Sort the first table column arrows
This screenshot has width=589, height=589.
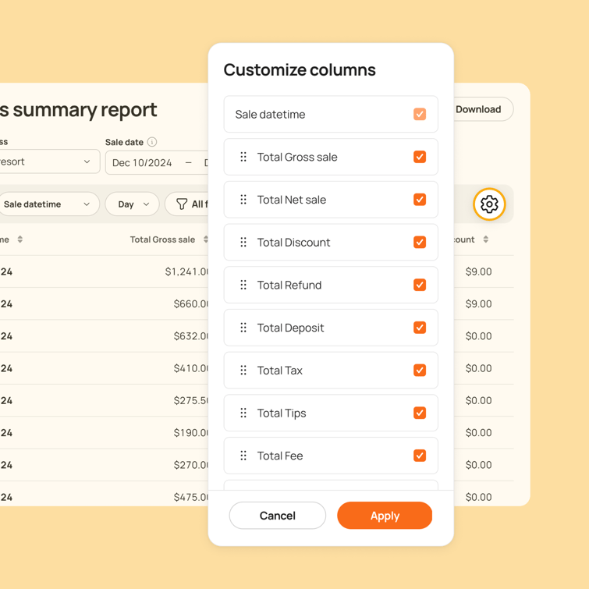(x=20, y=240)
